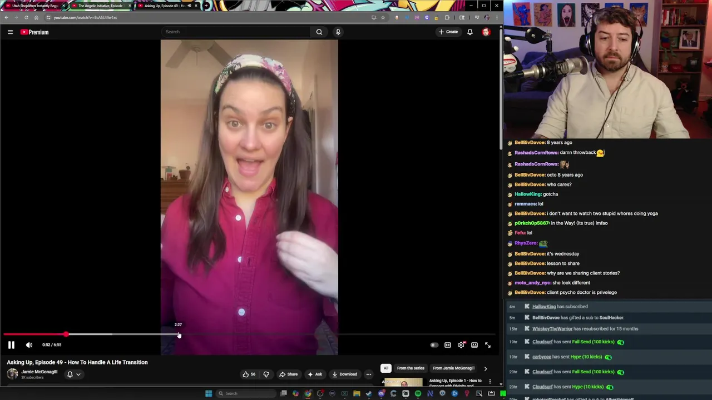Screen dimensions: 712x400
Task: Toggle channel notification bell for Jamie McGonagill
Action: [x=70, y=374]
